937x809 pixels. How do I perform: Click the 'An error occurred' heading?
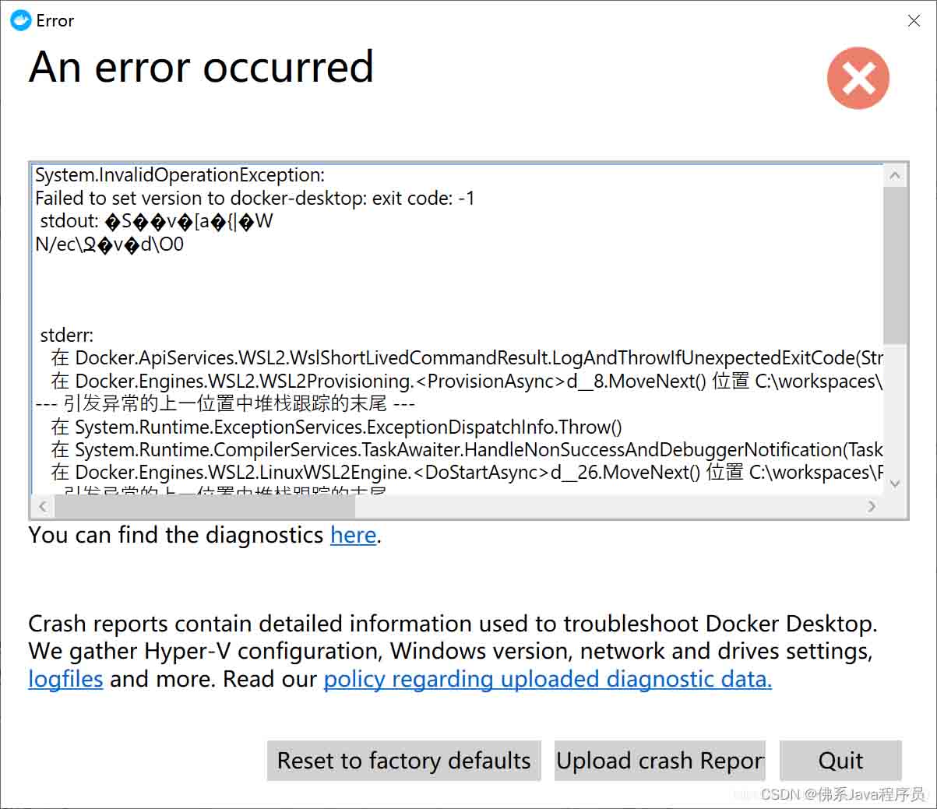point(202,67)
